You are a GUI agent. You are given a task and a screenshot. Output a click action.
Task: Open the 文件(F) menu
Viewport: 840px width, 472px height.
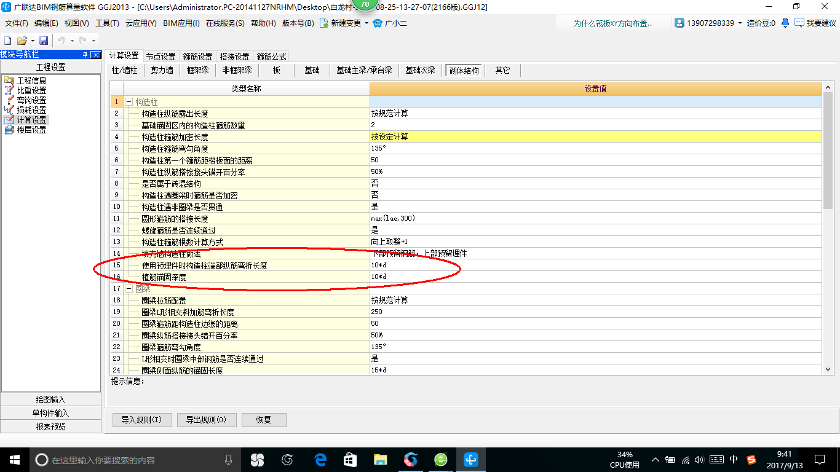pyautogui.click(x=17, y=23)
